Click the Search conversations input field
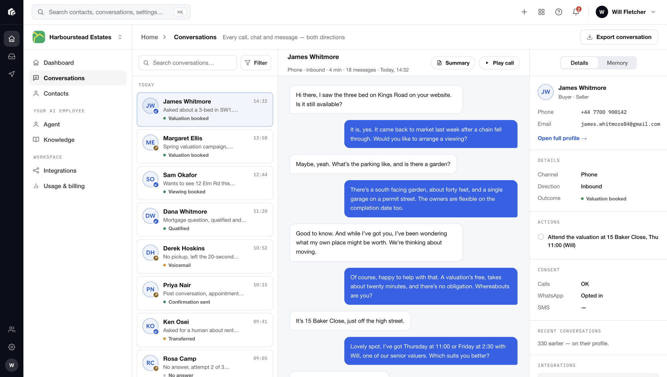 (x=188, y=63)
